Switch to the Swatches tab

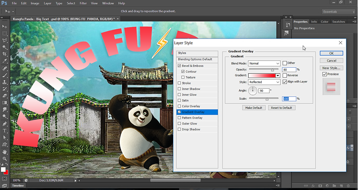(338, 22)
